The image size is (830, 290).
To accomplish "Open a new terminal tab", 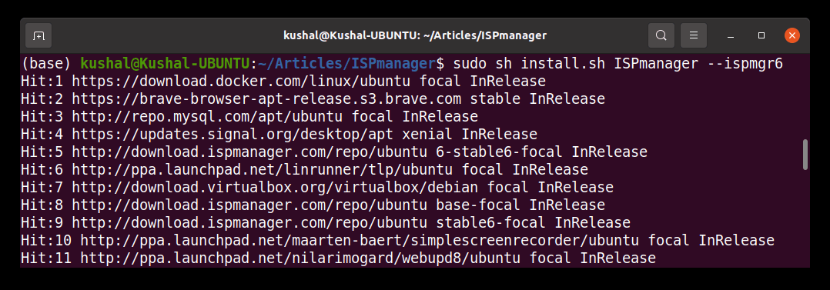I will coord(38,35).
